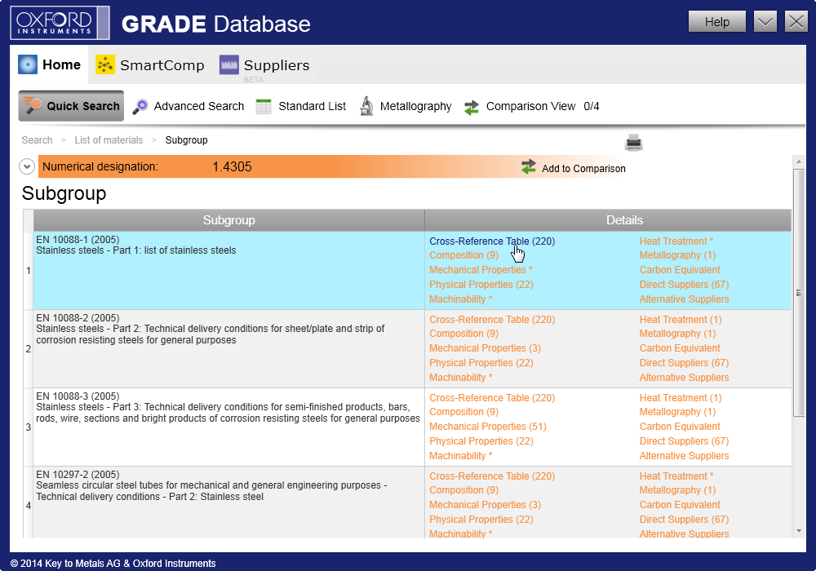Open Heat Treatment (1) for EN 10088-2
Image resolution: width=816 pixels, height=571 pixels.
click(681, 319)
